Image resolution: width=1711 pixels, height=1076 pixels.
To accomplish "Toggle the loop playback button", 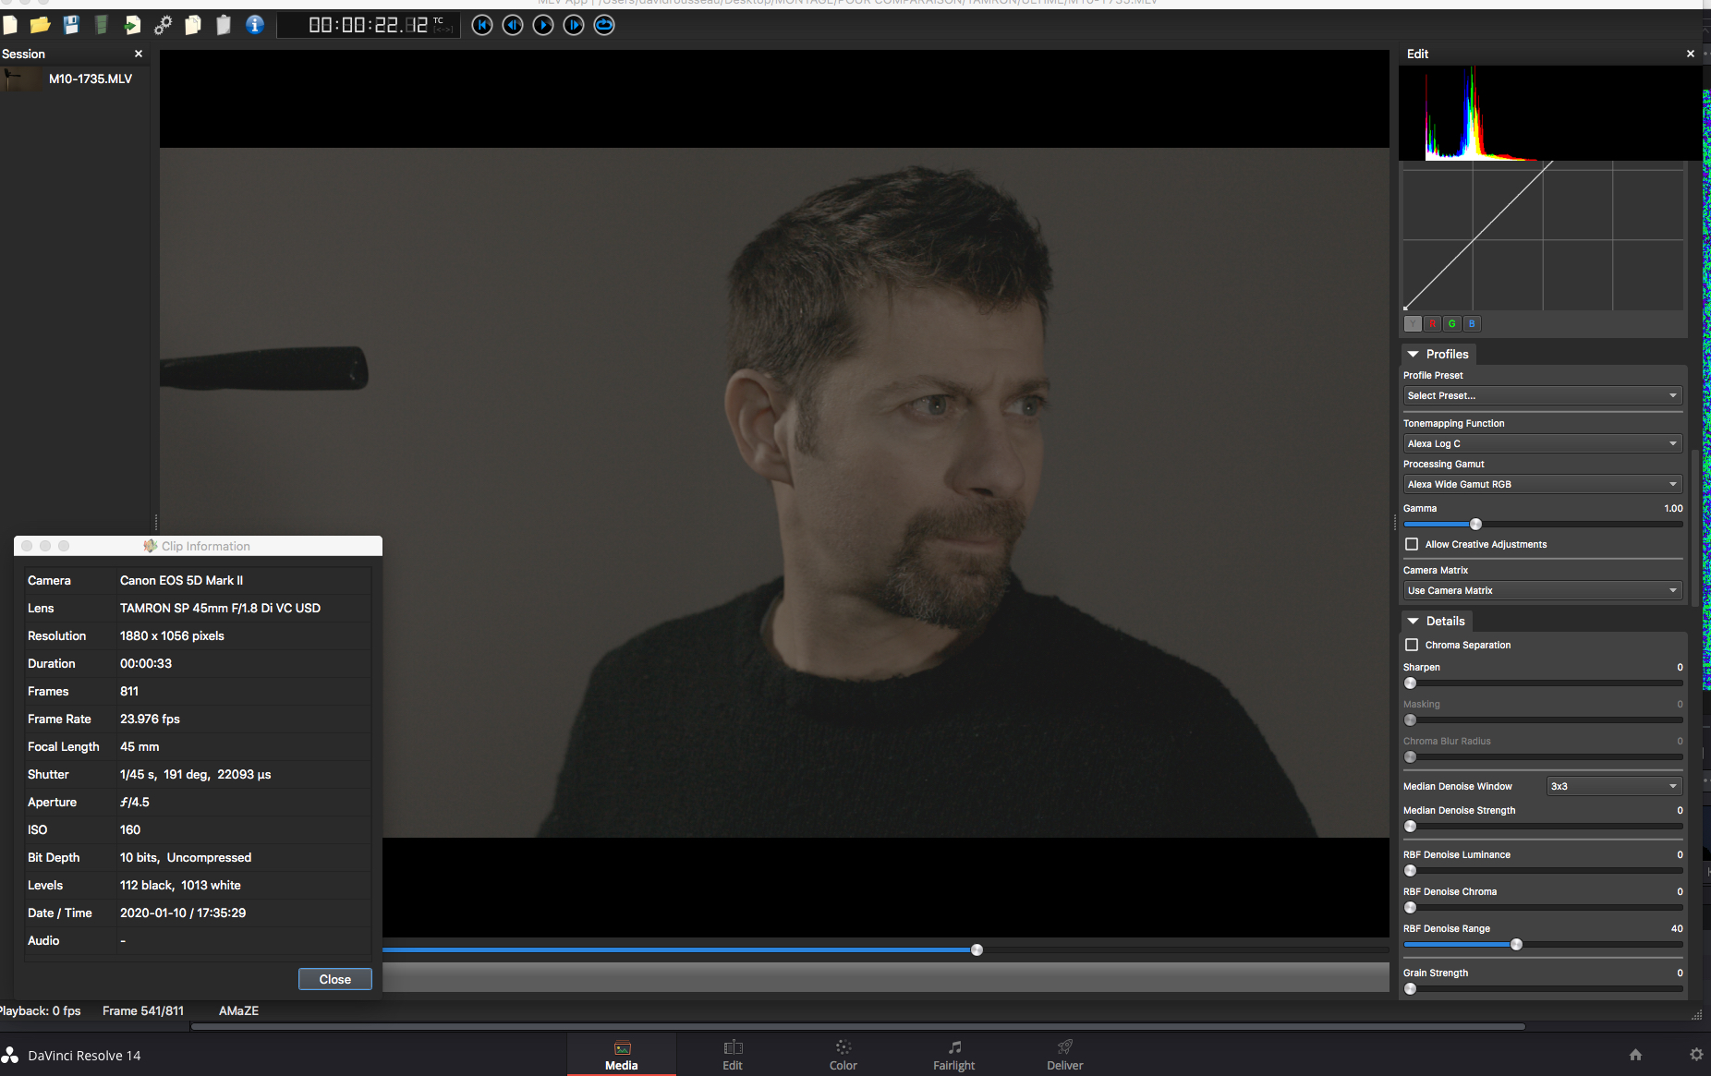I will (x=604, y=25).
